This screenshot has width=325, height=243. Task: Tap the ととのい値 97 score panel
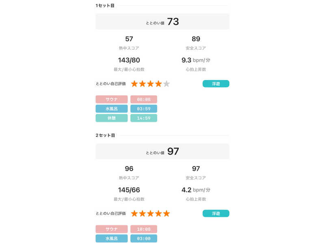point(162,151)
